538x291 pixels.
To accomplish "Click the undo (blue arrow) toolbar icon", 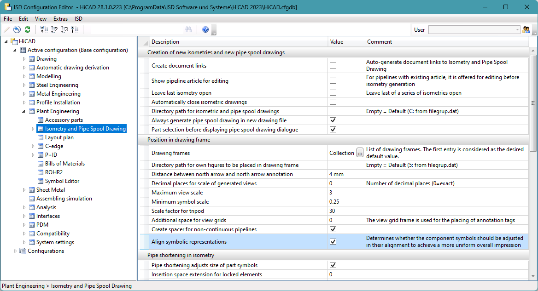I will [17, 30].
